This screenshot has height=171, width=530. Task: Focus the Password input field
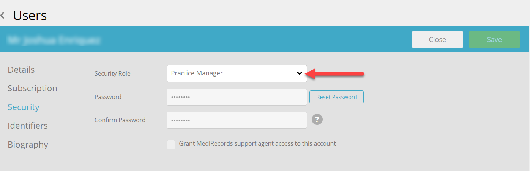coord(237,97)
